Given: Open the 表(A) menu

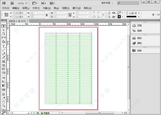Looking at the screenshot, I should [56, 8].
